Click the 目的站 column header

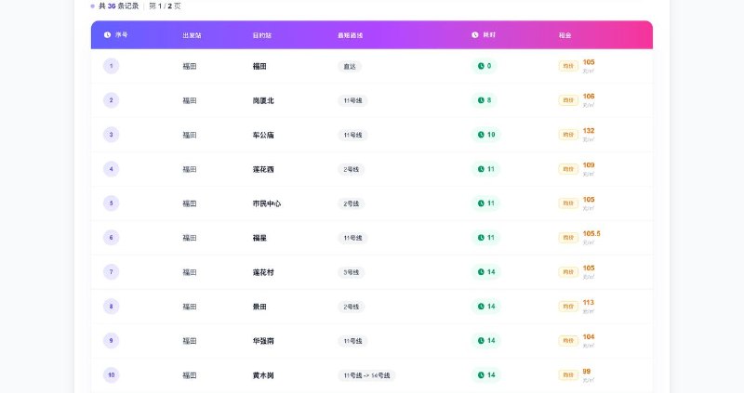point(262,35)
